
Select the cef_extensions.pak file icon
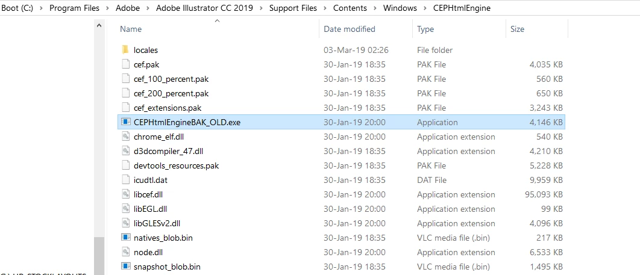[x=126, y=108]
